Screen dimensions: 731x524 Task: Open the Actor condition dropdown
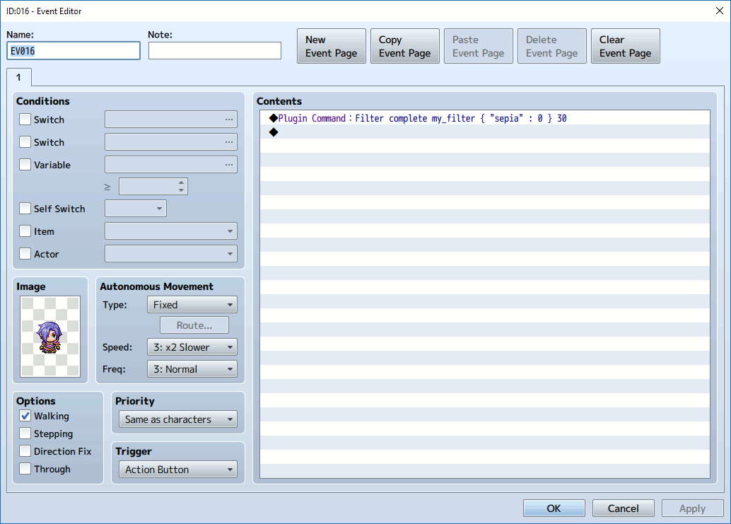point(171,254)
